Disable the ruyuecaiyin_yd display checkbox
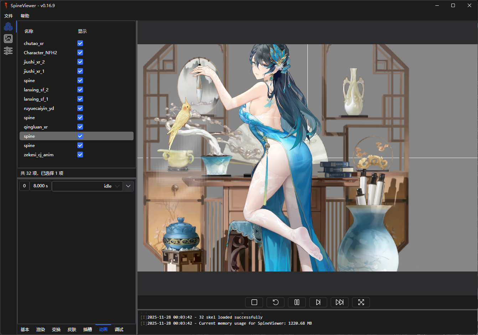Screen dimensions: 478x335 click(80, 108)
